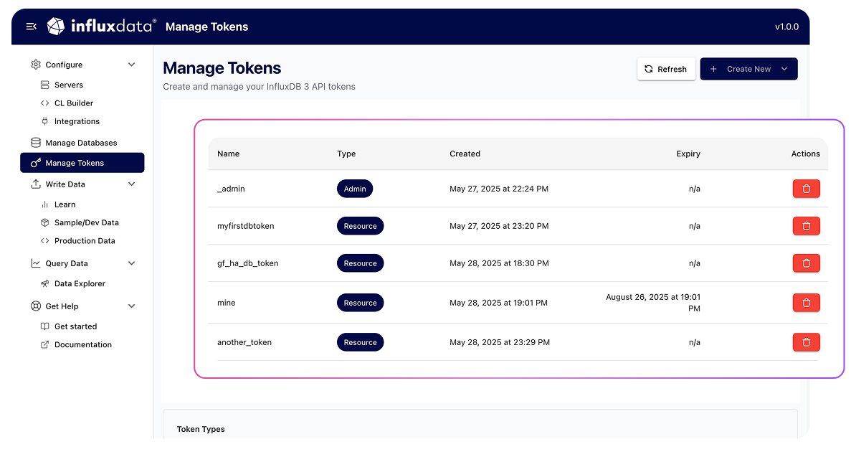This screenshot has height=462, width=856.
Task: Click Resource badge for gf_ha_db_token
Action: coord(361,263)
